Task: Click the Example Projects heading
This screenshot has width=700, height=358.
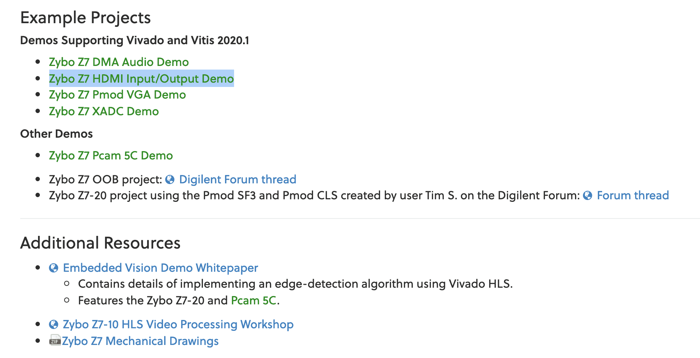Action: click(86, 18)
